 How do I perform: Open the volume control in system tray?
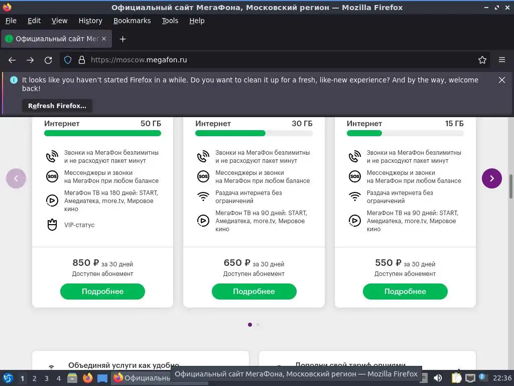point(438,378)
